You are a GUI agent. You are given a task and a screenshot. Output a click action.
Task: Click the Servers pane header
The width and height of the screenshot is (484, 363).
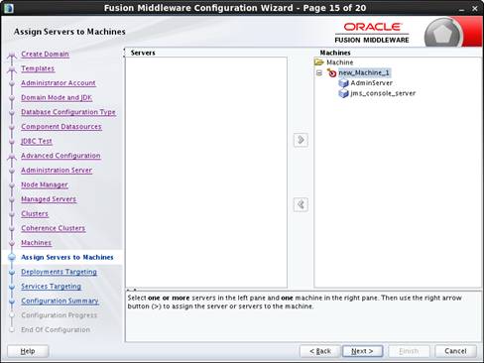[143, 53]
